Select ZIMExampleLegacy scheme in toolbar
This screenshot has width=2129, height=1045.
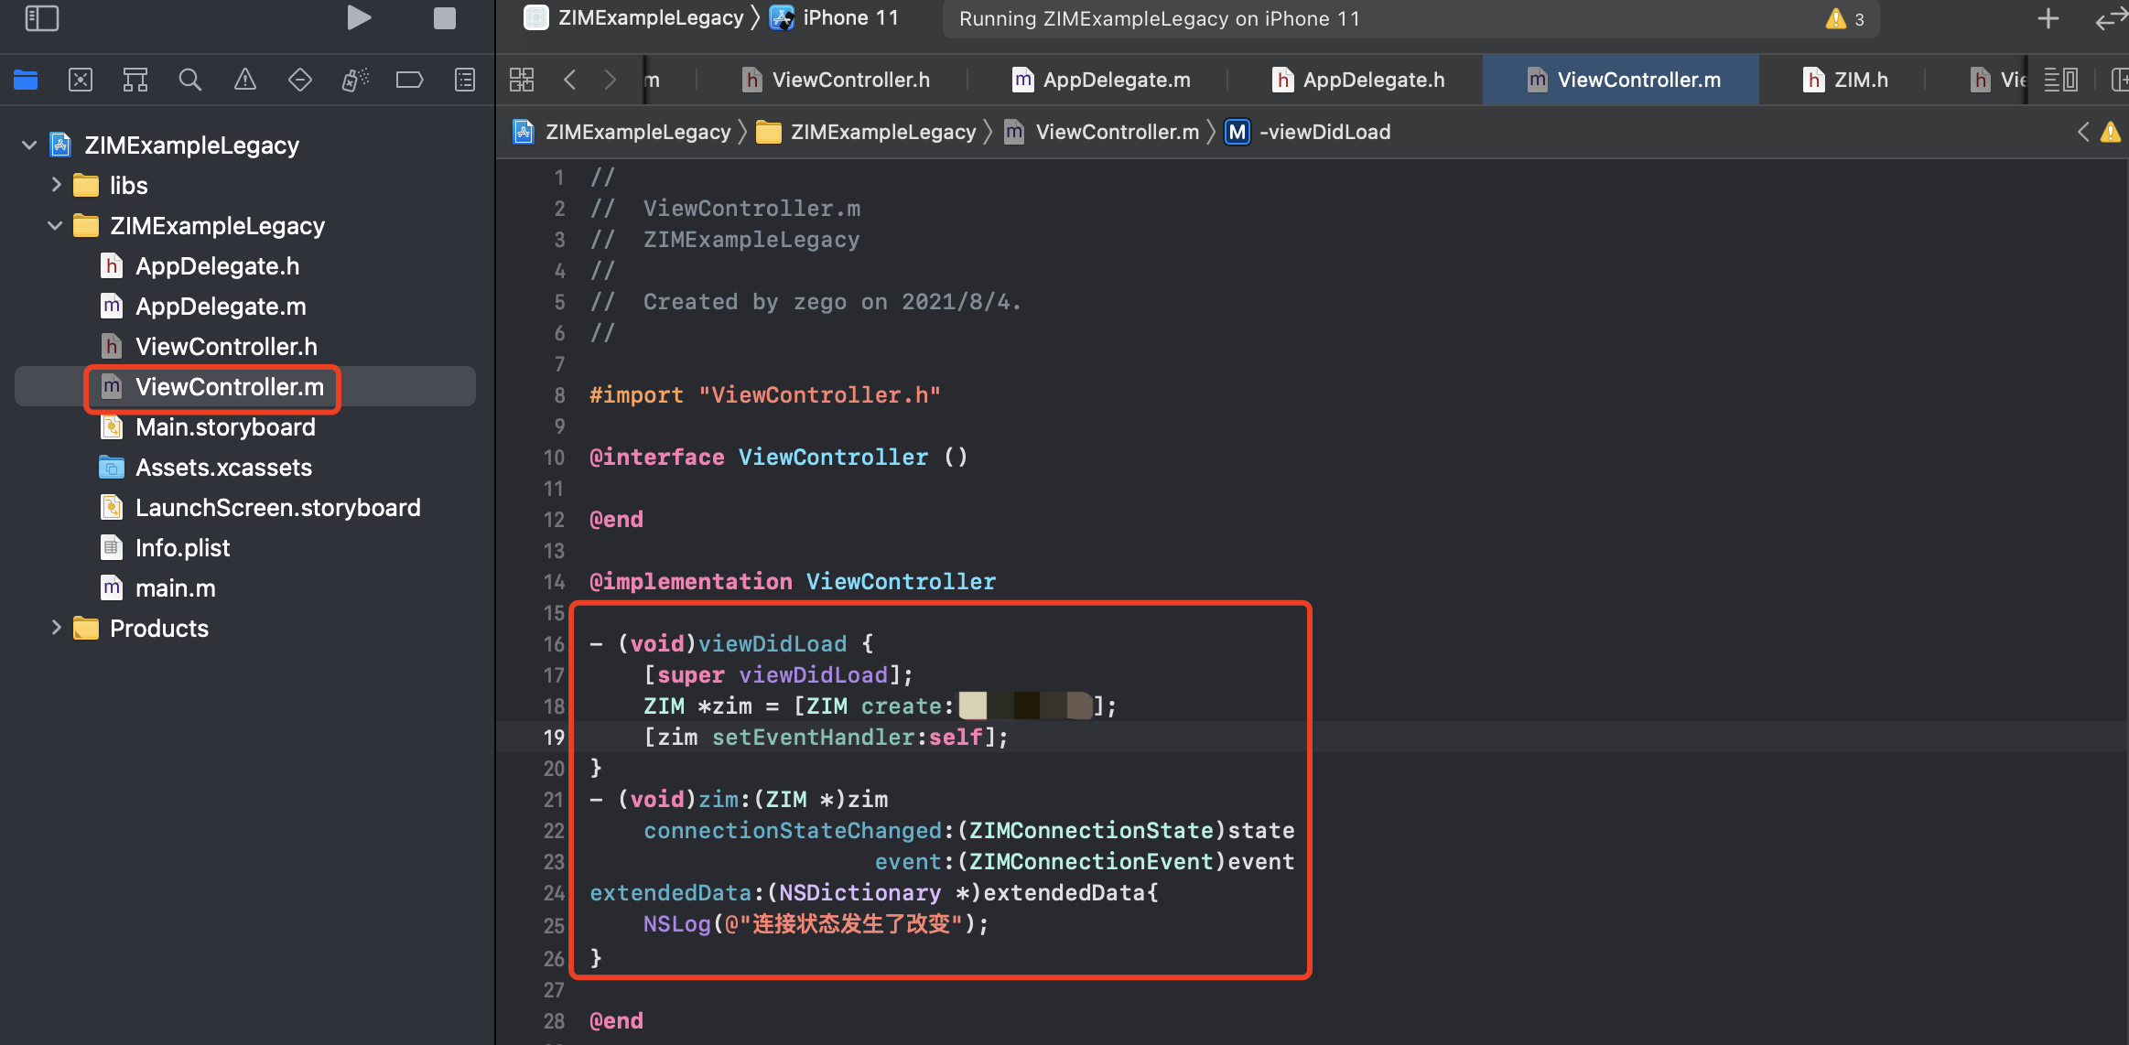634,18
